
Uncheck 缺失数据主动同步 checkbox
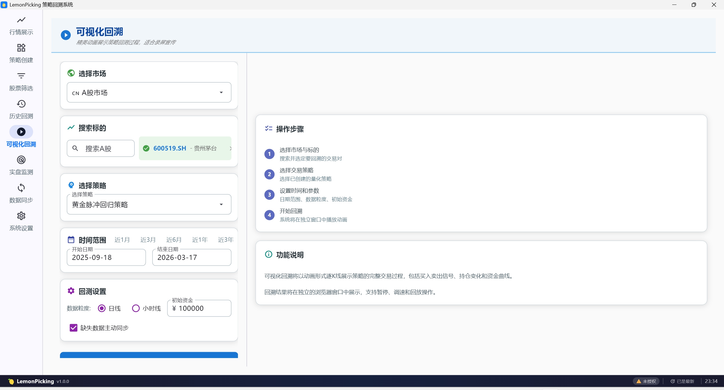[74, 328]
